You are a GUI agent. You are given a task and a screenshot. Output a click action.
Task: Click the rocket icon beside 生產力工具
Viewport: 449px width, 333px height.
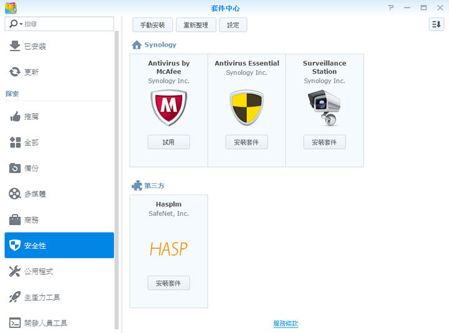15,297
